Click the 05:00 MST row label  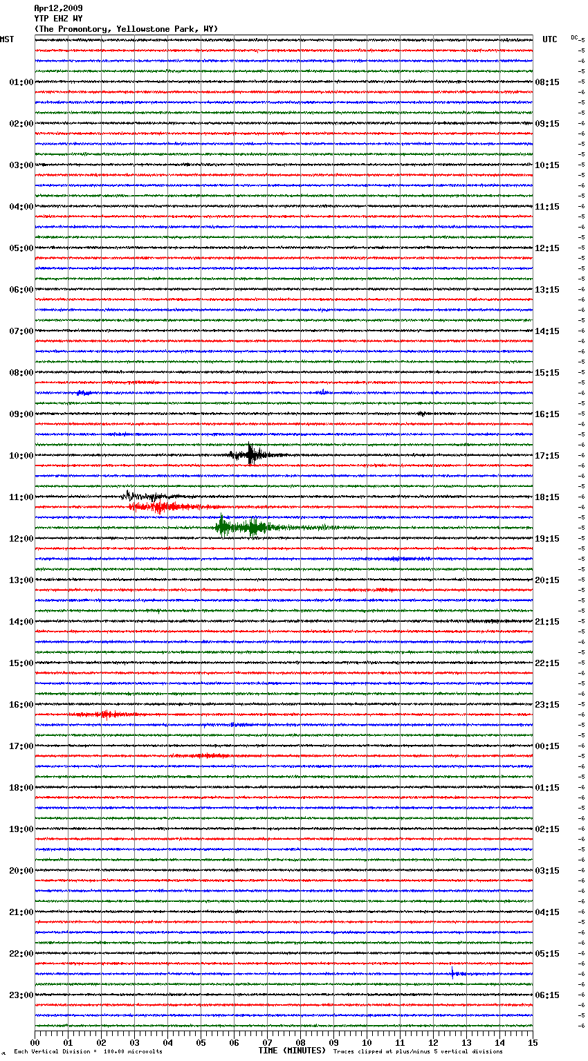pyautogui.click(x=21, y=248)
